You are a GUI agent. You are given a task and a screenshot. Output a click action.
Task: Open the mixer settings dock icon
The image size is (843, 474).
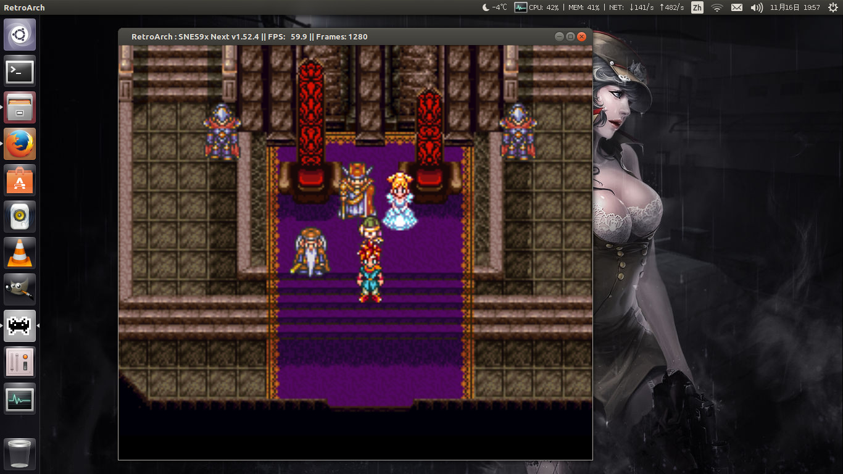(x=20, y=362)
